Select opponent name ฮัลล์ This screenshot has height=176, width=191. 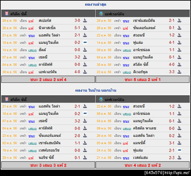(x=42, y=50)
